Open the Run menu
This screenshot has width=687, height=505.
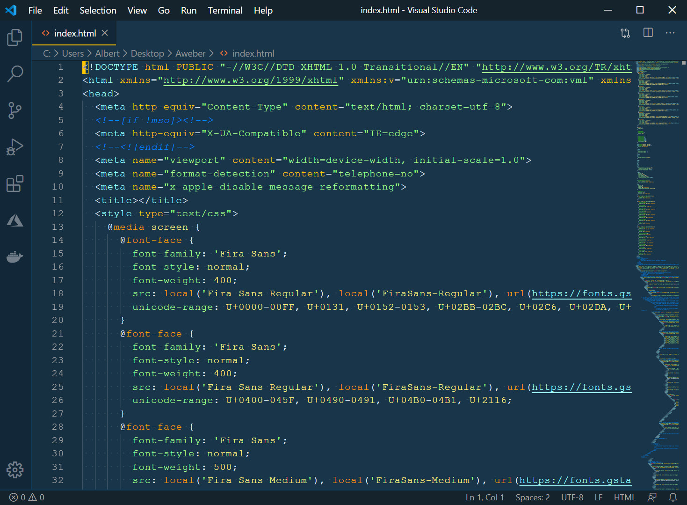click(x=189, y=10)
